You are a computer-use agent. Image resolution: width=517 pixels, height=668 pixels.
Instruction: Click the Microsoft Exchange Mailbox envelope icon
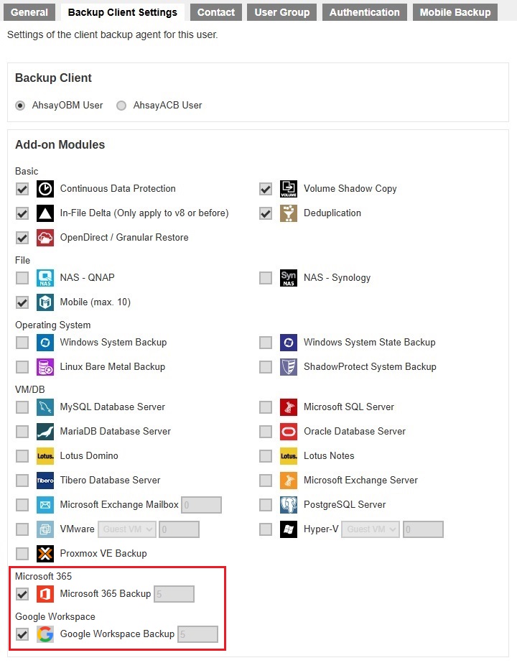click(45, 505)
